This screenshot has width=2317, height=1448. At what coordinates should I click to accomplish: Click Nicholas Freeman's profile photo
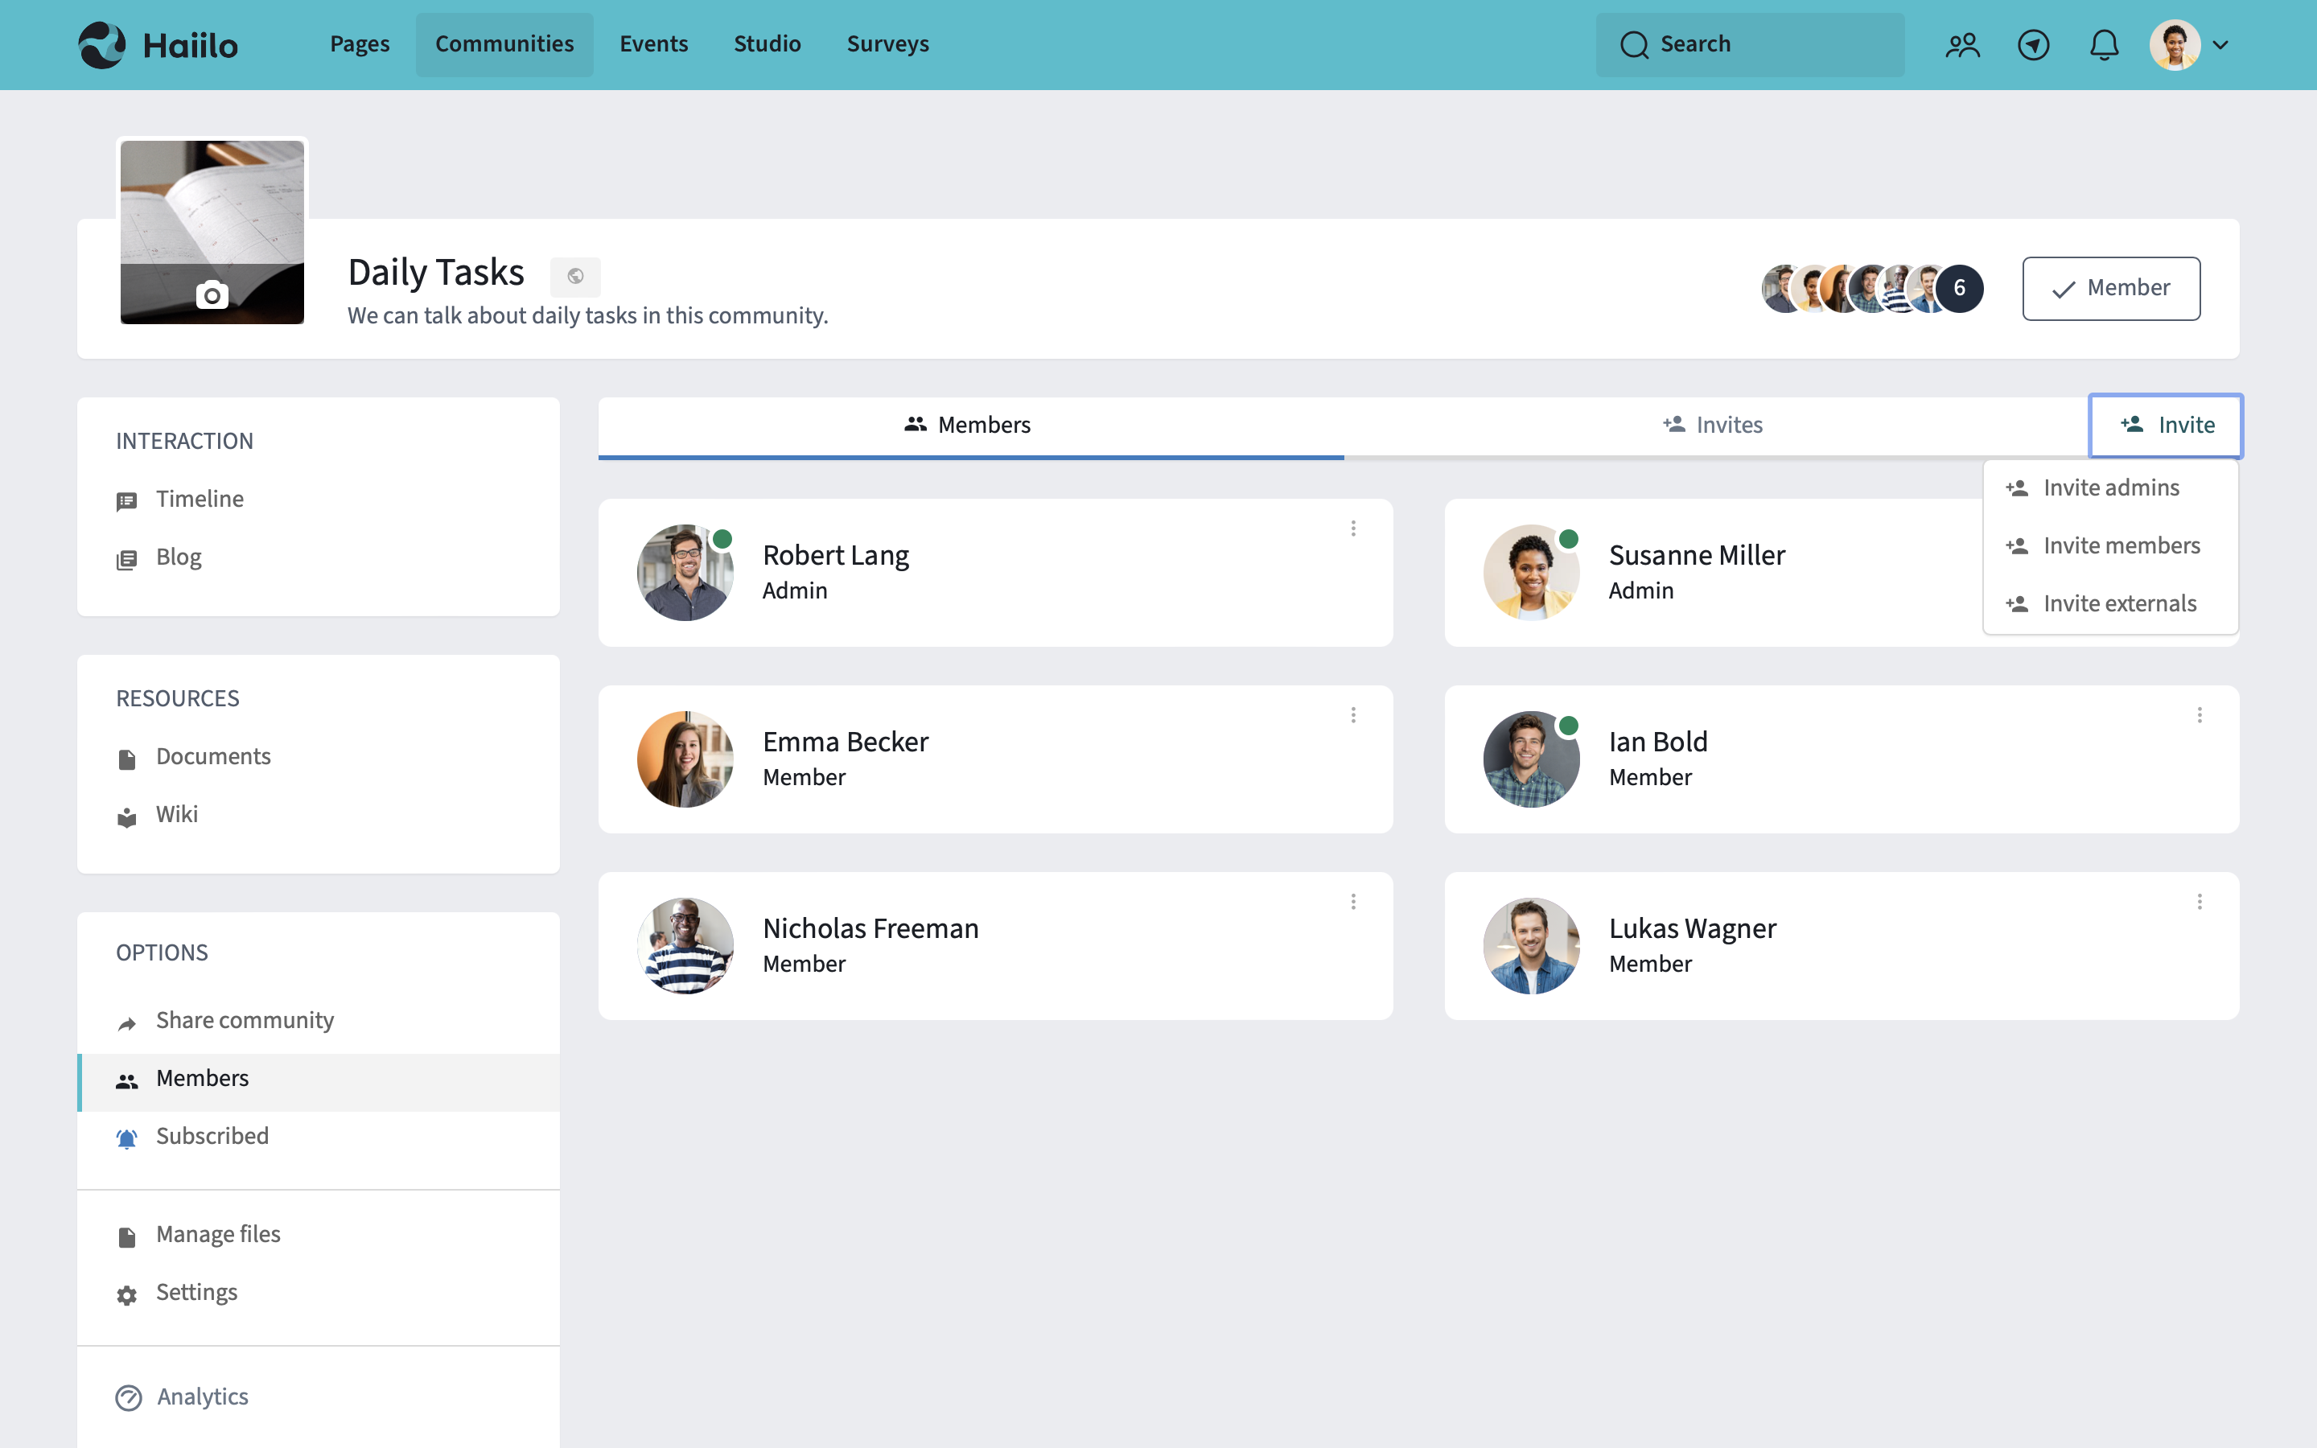(x=685, y=946)
